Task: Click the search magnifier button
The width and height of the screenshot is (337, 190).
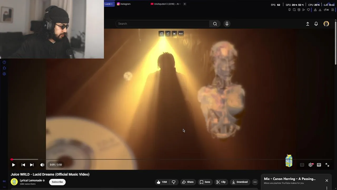Action: coord(215,24)
